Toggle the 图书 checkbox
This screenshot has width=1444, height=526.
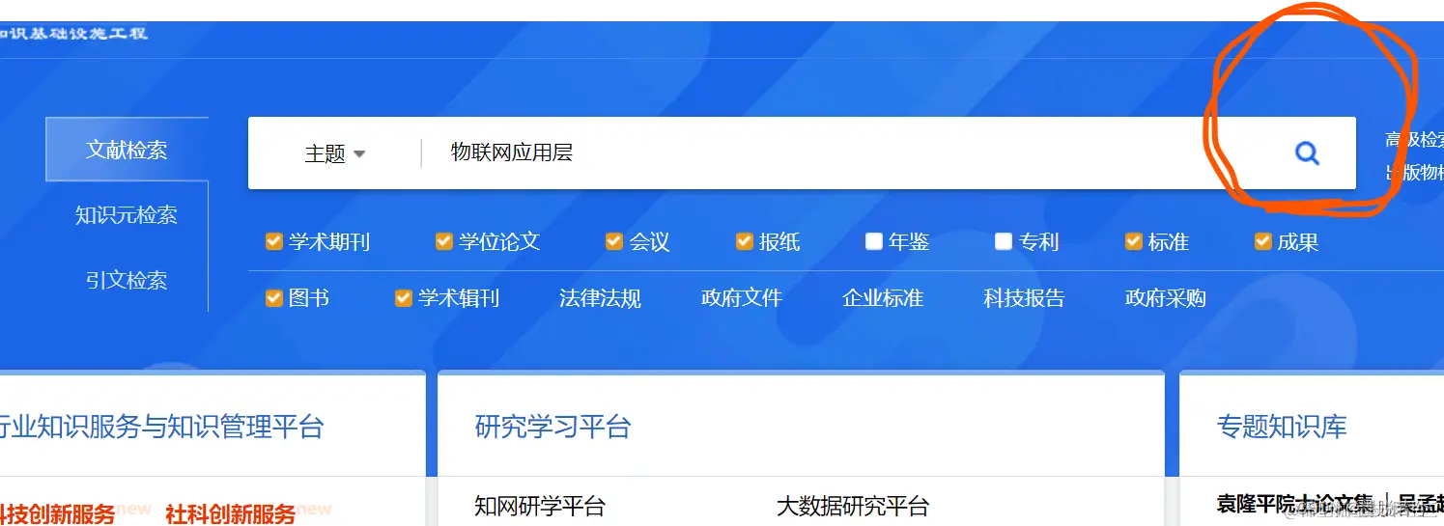pyautogui.click(x=273, y=298)
